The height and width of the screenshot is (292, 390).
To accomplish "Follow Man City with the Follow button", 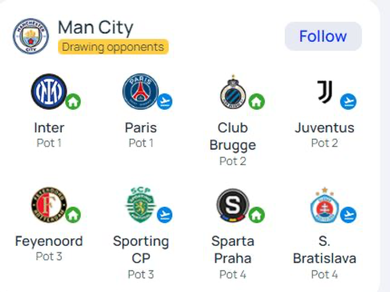I will (323, 36).
